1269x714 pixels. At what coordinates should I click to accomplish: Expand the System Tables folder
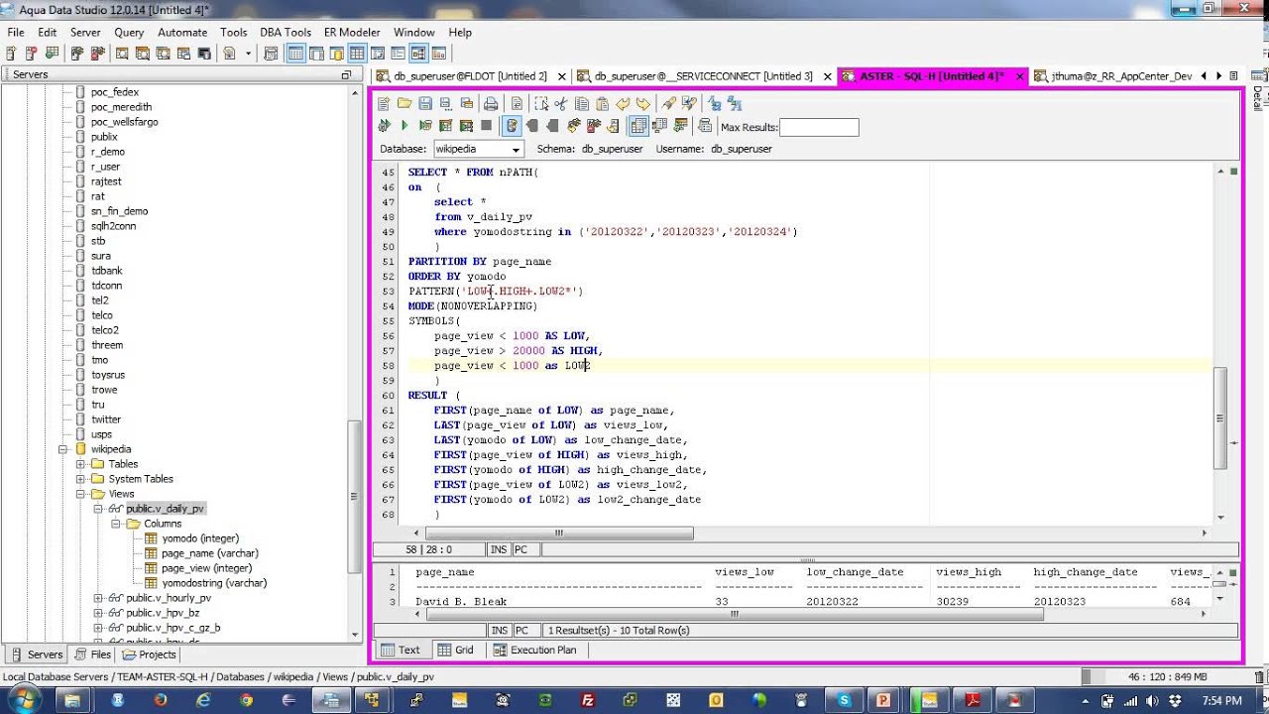coord(81,479)
